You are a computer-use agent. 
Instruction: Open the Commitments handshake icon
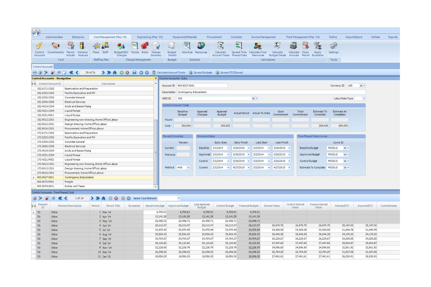click(55, 48)
